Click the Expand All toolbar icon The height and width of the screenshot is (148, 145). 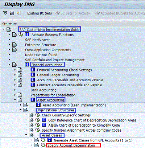point(5,13)
